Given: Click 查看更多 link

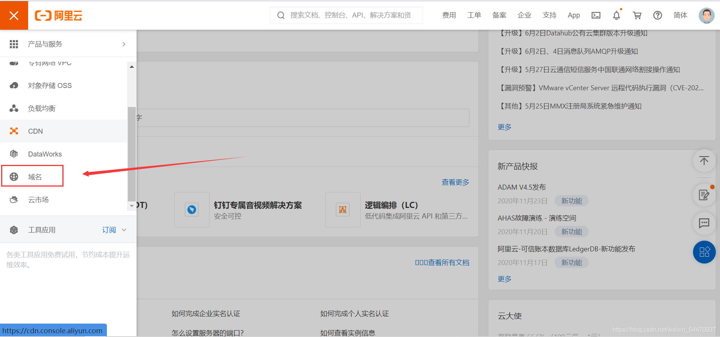Looking at the screenshot, I should [455, 182].
